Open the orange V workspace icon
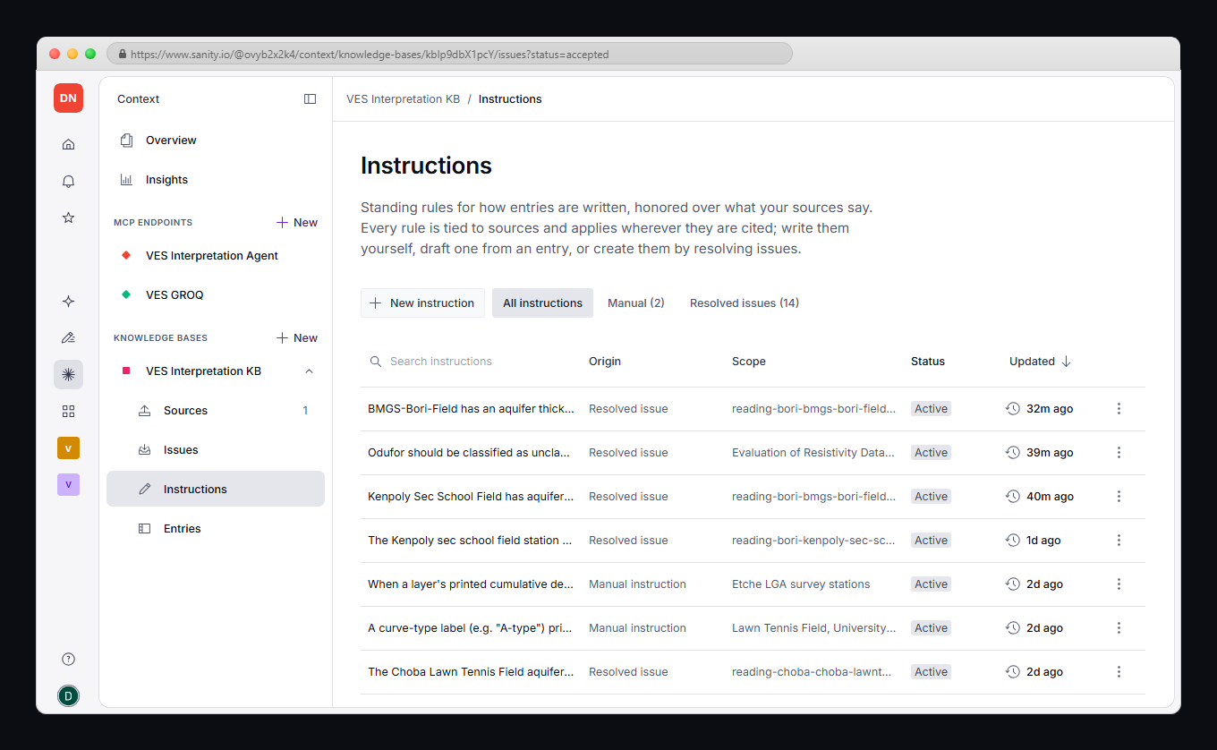This screenshot has width=1217, height=750. tap(68, 448)
